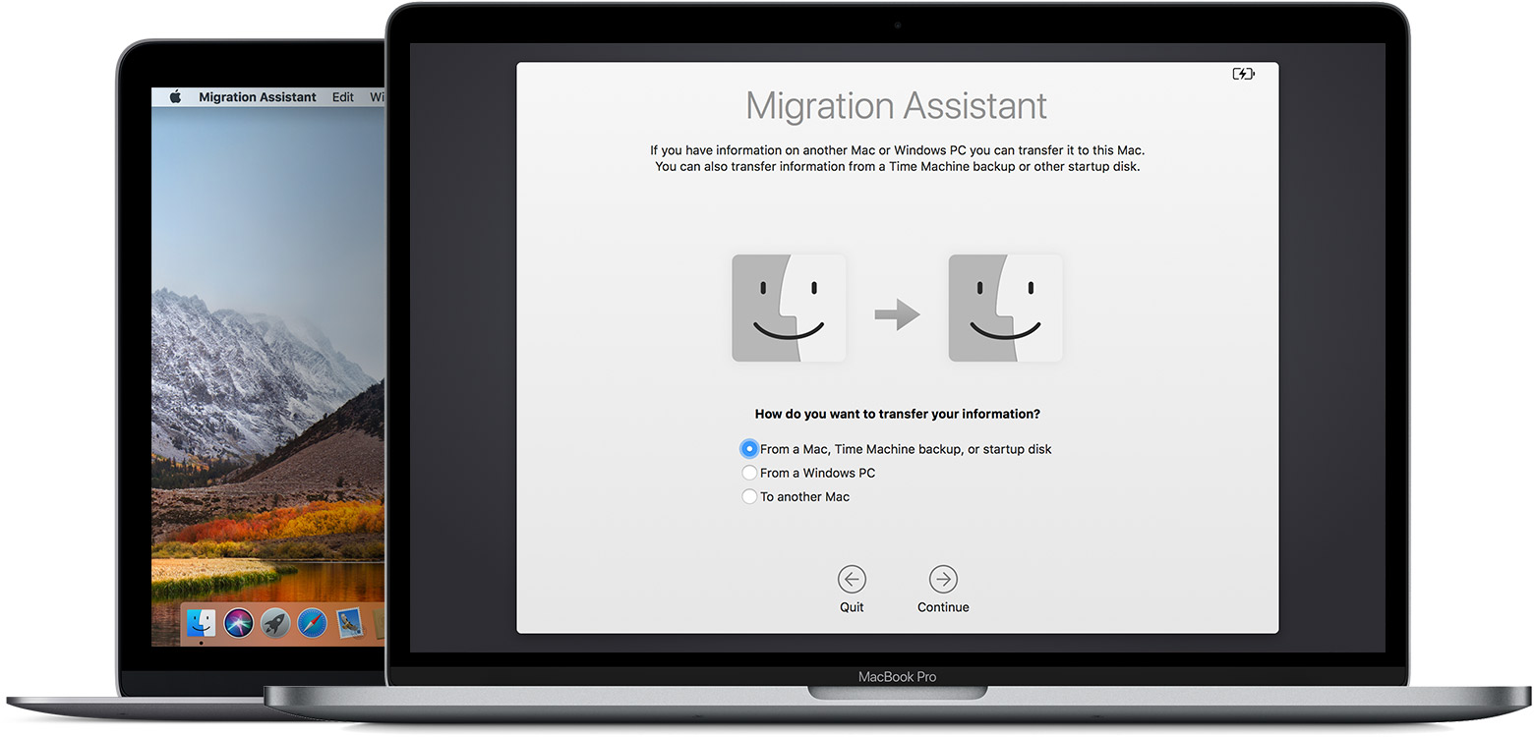Click the Finder face icon after the arrow
The width and height of the screenshot is (1534, 737).
[x=1005, y=308]
